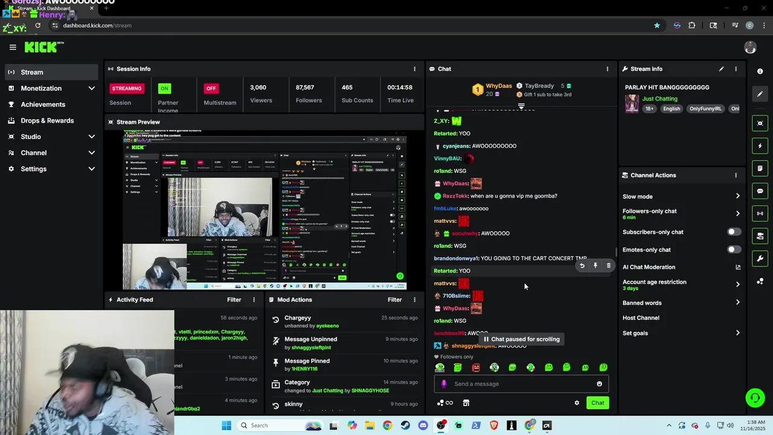
Task: Click the purple microphone icon in message box
Action: (444, 384)
